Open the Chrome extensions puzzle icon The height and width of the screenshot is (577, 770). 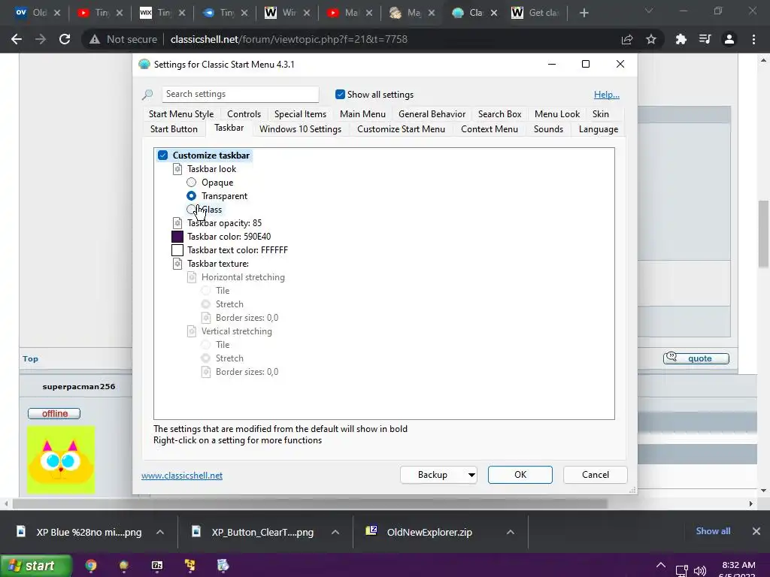click(x=681, y=39)
